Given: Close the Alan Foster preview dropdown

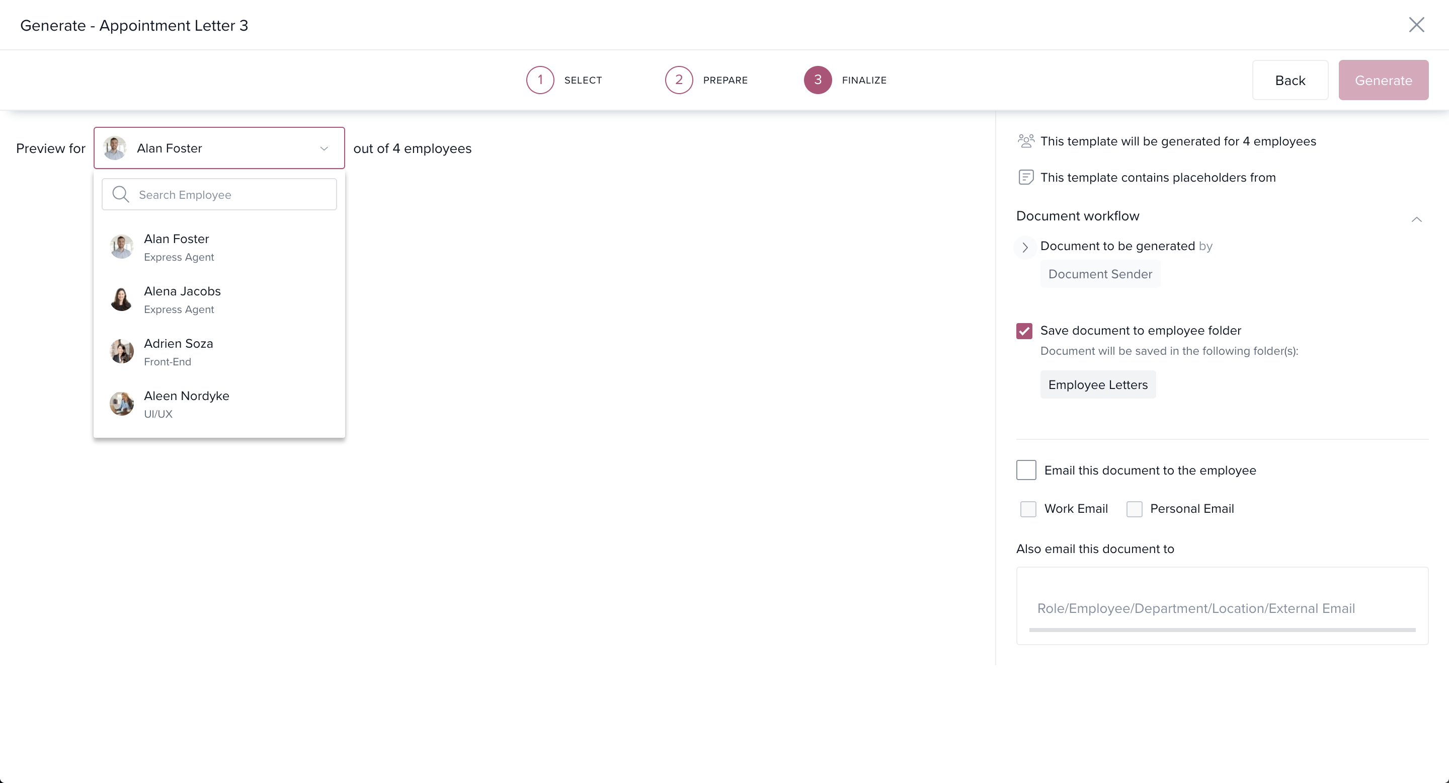Looking at the screenshot, I should tap(324, 148).
